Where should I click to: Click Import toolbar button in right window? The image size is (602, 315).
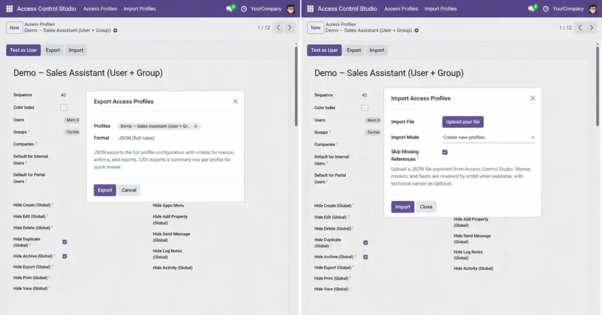pyautogui.click(x=377, y=50)
